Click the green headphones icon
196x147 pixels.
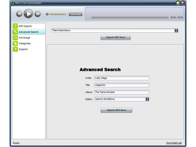click(15, 38)
